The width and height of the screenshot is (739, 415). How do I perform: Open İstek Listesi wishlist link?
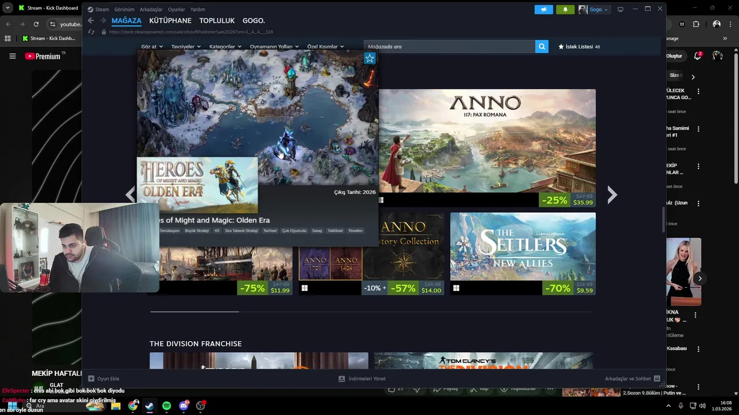coord(579,47)
